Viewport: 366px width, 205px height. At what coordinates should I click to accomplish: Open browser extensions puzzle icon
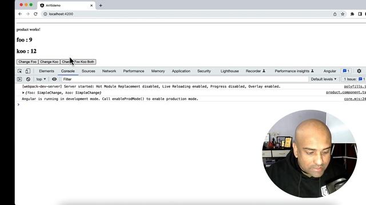tap(352, 14)
